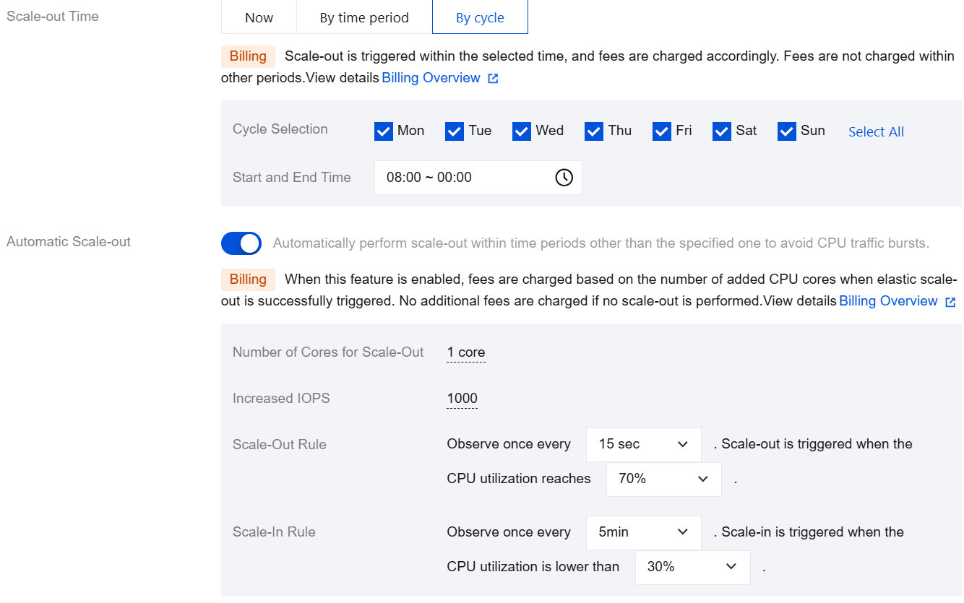The height and width of the screenshot is (603, 964).
Task: Click external link icon beside first Billing Overview
Action: 493,79
